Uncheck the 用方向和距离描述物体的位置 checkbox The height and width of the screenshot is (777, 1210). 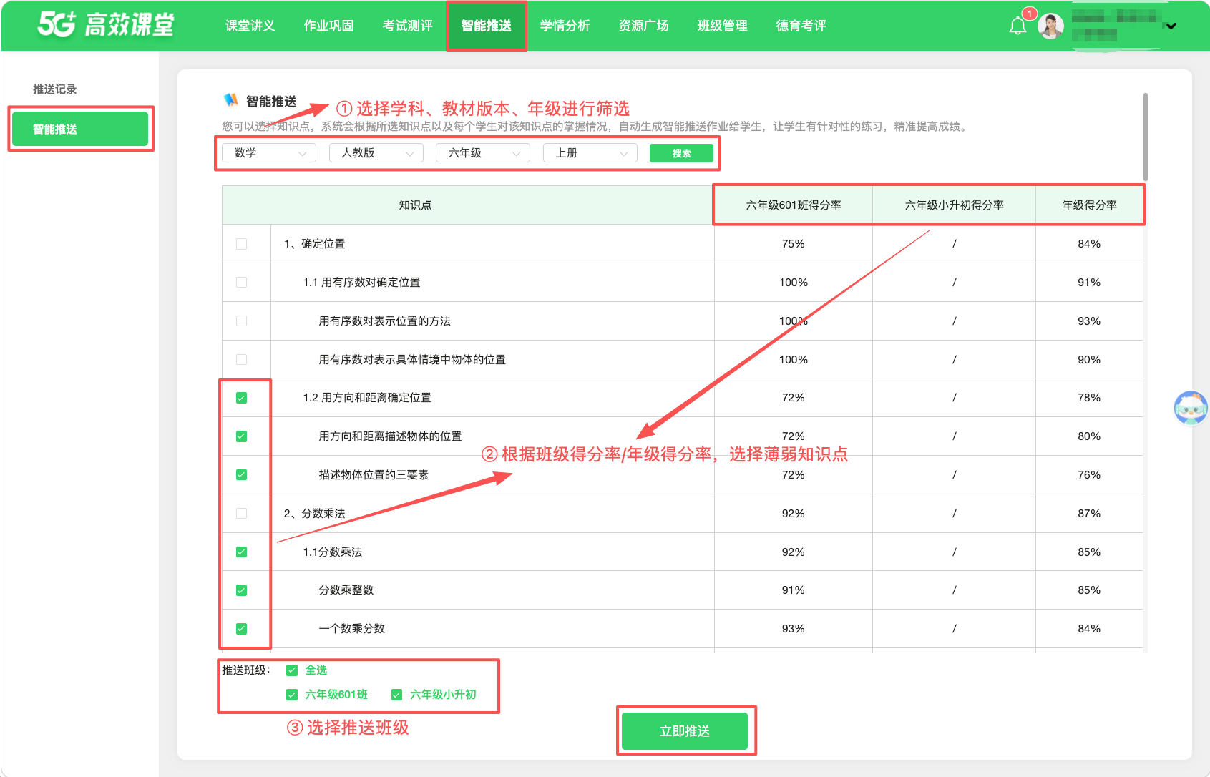click(241, 436)
